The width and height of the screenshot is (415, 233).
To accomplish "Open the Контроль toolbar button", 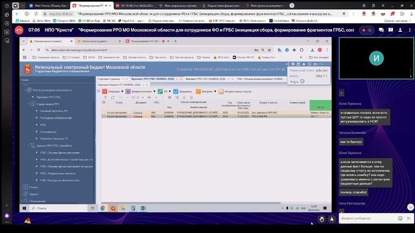I will 204,91.
